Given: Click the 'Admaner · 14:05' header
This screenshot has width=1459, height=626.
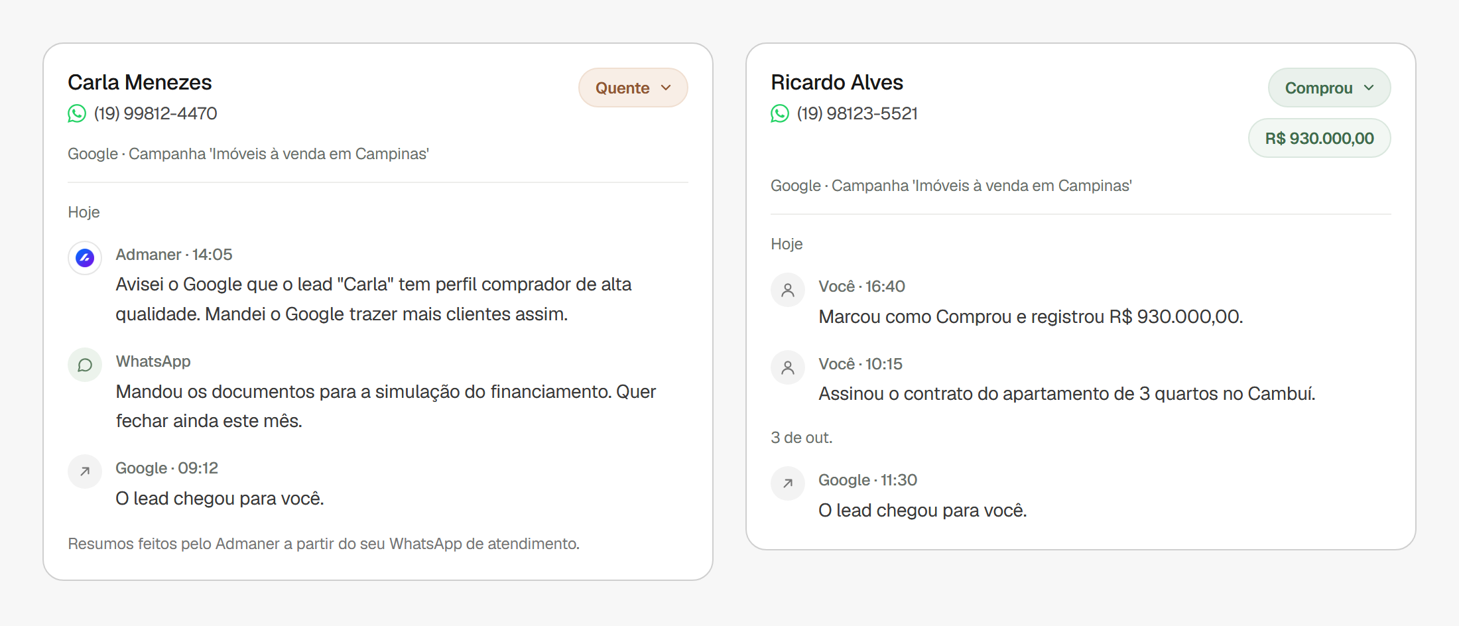Looking at the screenshot, I should click(174, 255).
